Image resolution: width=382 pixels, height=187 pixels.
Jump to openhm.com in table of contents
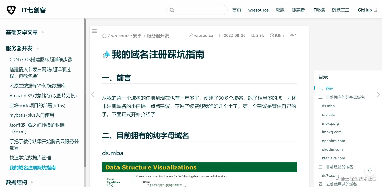coord(333,141)
